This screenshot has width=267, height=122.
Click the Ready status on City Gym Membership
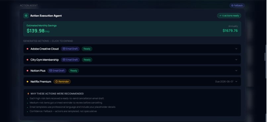click(x=87, y=60)
